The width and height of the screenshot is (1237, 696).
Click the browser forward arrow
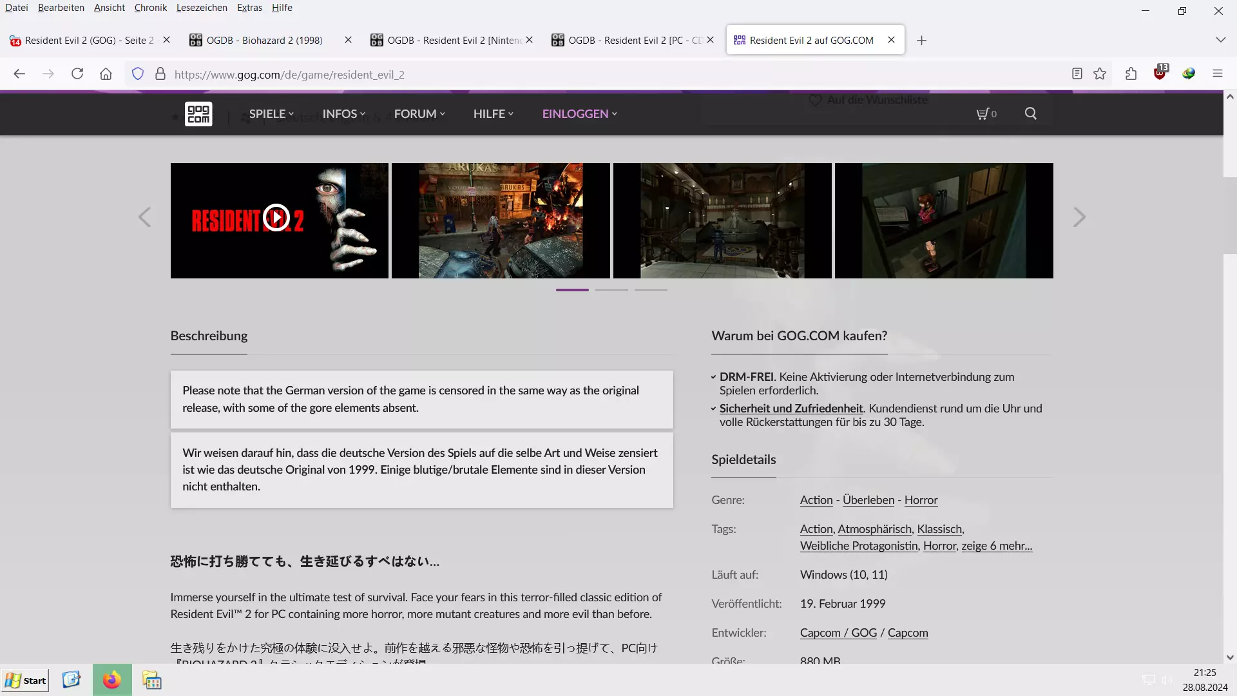48,74
